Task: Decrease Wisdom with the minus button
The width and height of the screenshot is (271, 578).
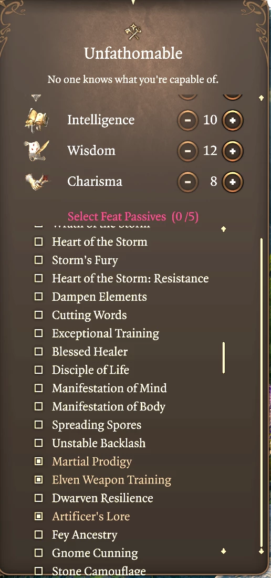Action: point(187,151)
